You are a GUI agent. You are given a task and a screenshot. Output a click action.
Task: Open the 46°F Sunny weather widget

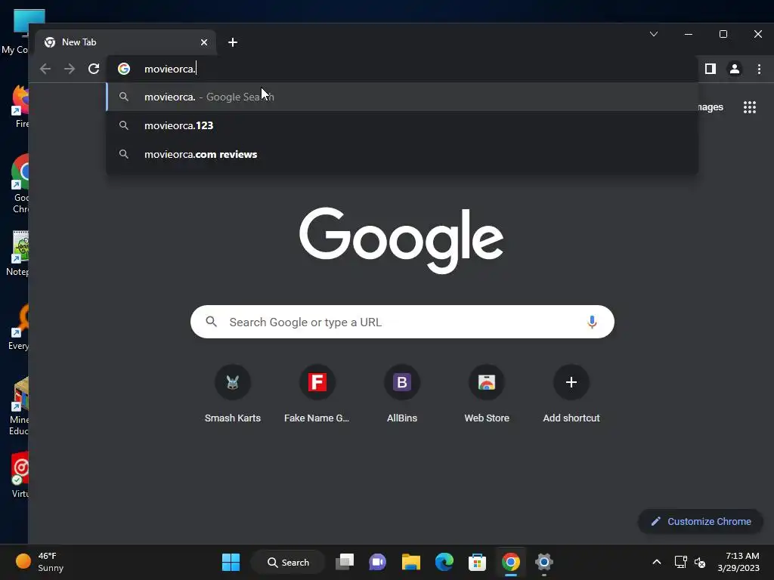[39, 562]
